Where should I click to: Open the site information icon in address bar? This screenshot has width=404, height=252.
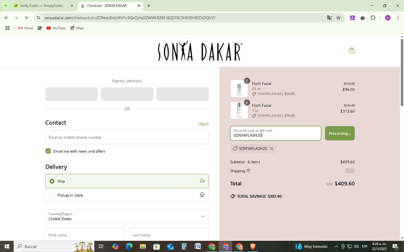pos(39,18)
